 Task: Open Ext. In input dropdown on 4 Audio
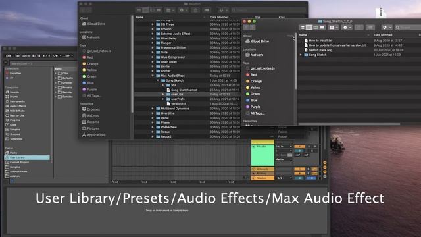point(284,147)
